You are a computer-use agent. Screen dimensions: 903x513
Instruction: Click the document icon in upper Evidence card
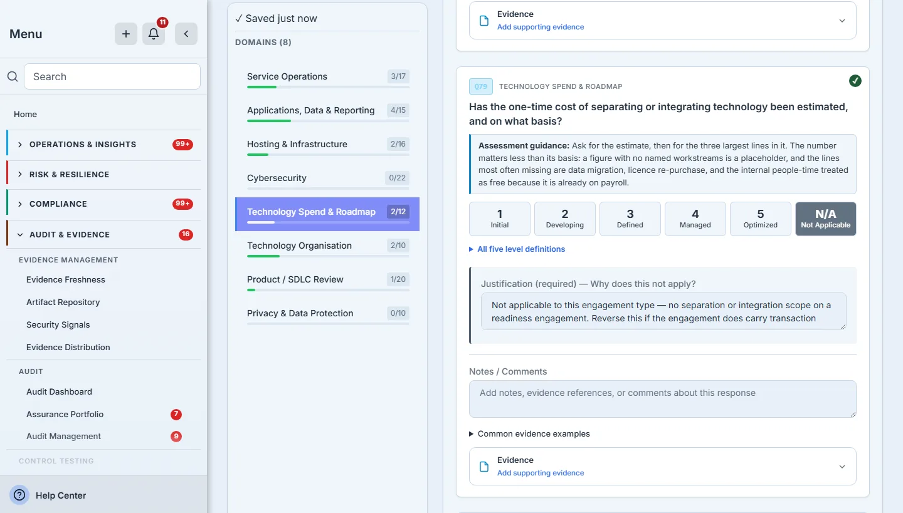click(484, 21)
